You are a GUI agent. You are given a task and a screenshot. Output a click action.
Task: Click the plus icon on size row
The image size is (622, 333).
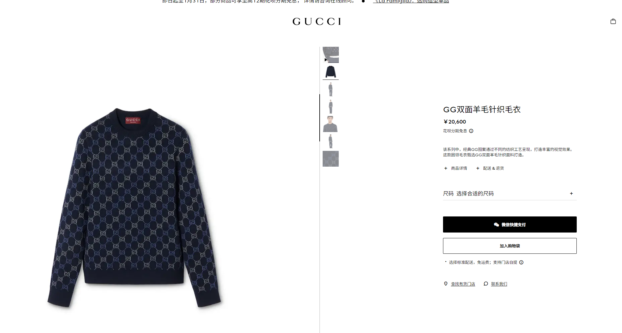(x=571, y=193)
